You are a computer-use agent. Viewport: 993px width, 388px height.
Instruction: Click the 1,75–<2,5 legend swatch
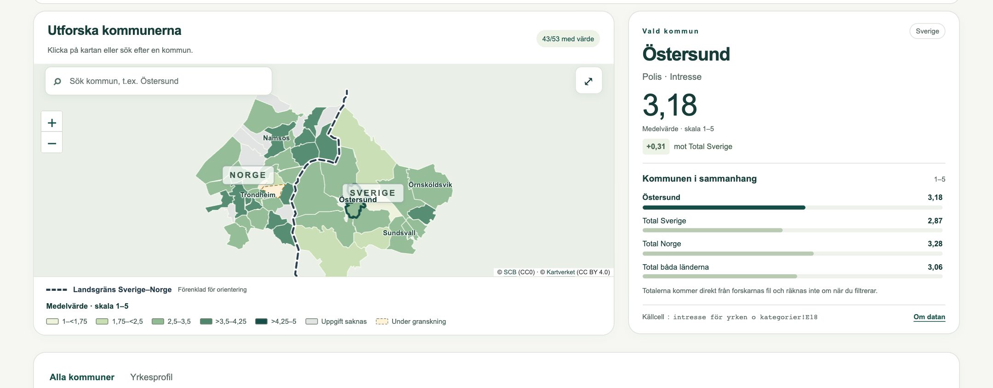pos(102,321)
